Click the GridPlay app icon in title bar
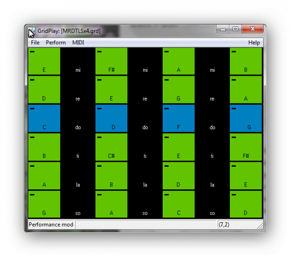This screenshot has height=257, width=291. tap(31, 31)
